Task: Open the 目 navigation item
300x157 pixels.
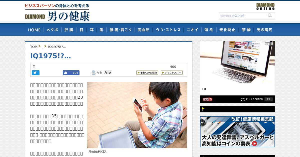Action: click(81, 30)
